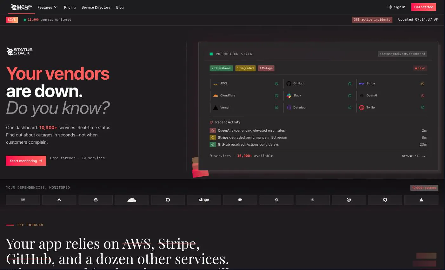Image resolution: width=445 pixels, height=270 pixels.
Task: Click the Live indicator in the dashboard card
Action: 420,68
